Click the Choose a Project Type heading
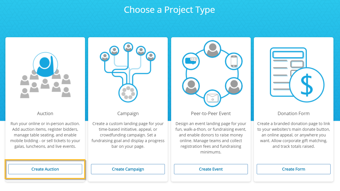Screen dimensions: 340x191 pyautogui.click(x=169, y=10)
